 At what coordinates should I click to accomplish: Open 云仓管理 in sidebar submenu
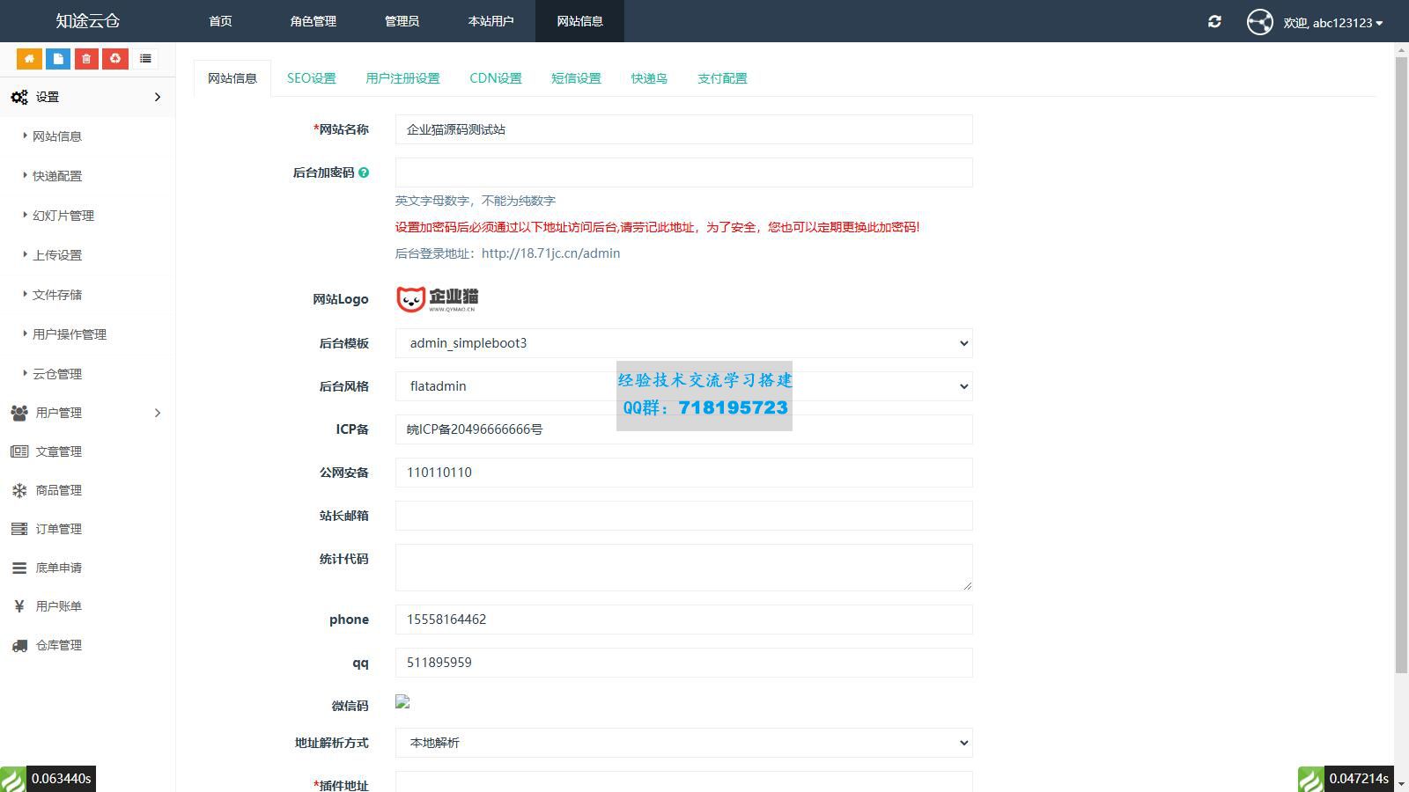click(57, 374)
